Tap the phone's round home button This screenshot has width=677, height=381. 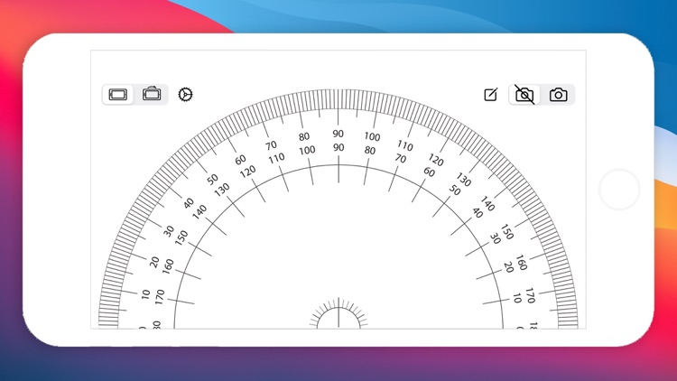tap(619, 190)
